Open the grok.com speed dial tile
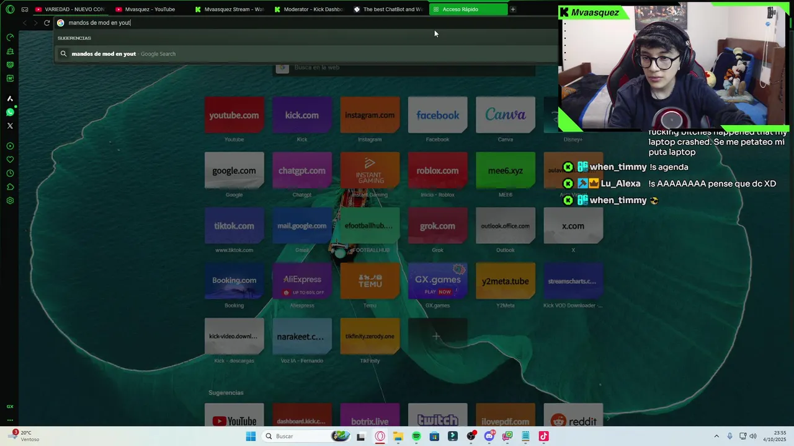 point(437,225)
